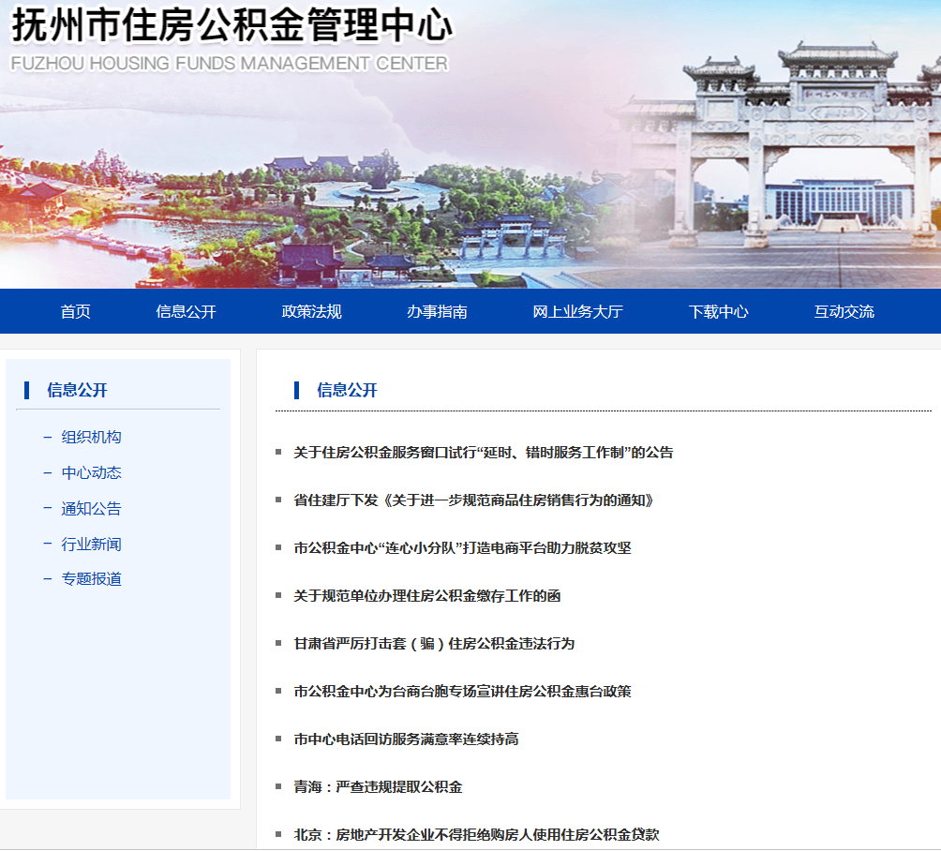Viewport: 941px width, 851px height.
Task: Open article about 甘肃省严厉打击套（骗）住房公积金
Action: point(434,644)
